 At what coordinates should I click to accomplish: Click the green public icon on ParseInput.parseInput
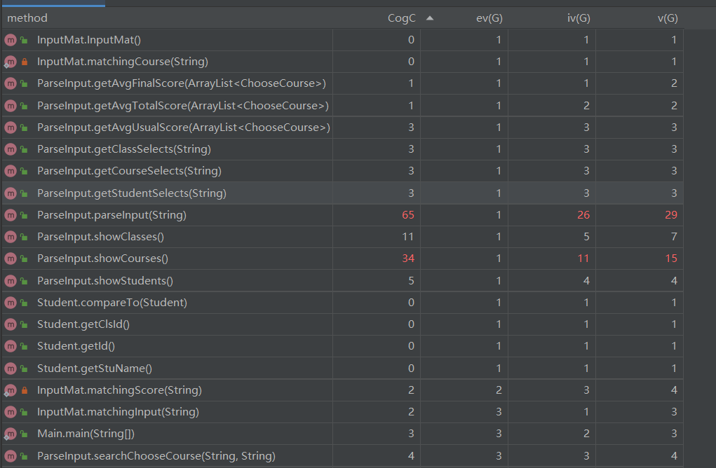click(x=24, y=215)
